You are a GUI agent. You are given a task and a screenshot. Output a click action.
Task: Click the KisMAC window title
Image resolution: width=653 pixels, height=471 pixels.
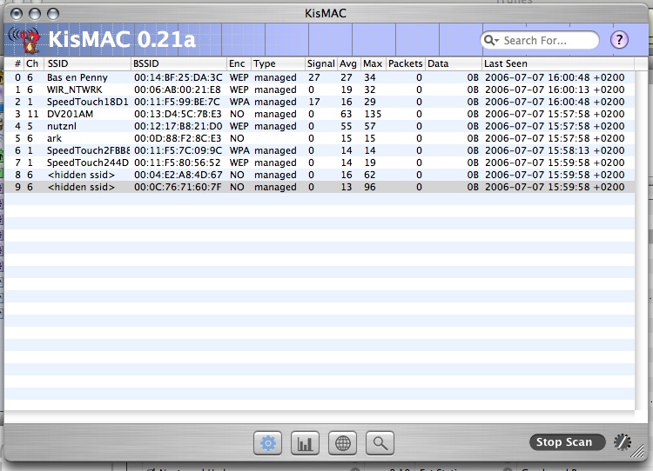pyautogui.click(x=326, y=13)
